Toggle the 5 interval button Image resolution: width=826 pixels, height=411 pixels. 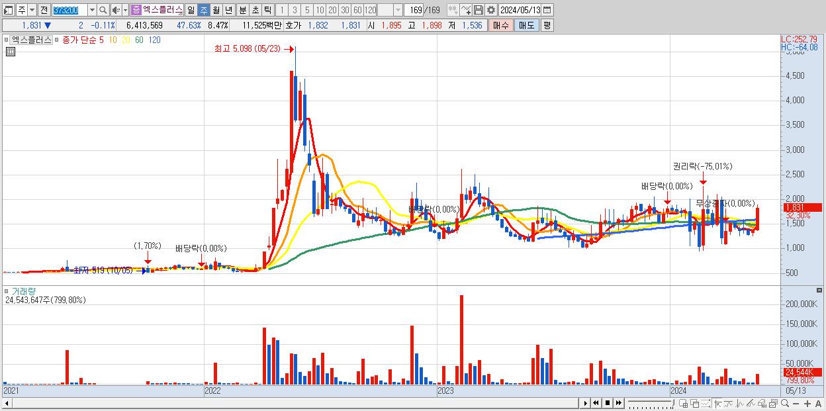click(x=307, y=10)
